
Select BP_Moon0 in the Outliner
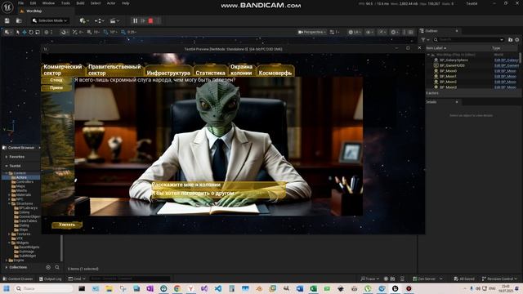coord(448,71)
